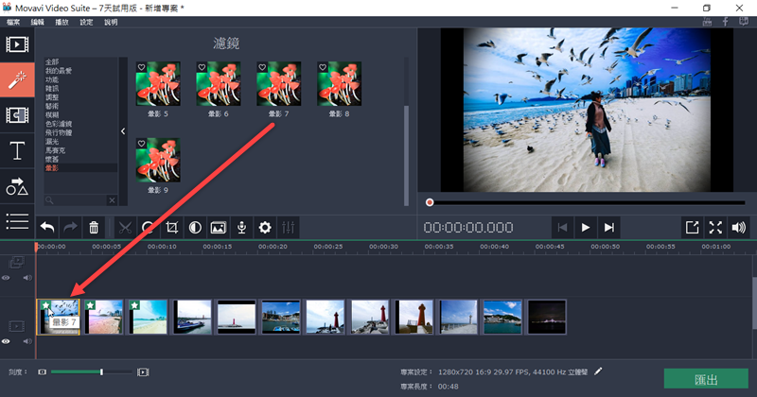Open the 設定 menu

click(x=86, y=21)
